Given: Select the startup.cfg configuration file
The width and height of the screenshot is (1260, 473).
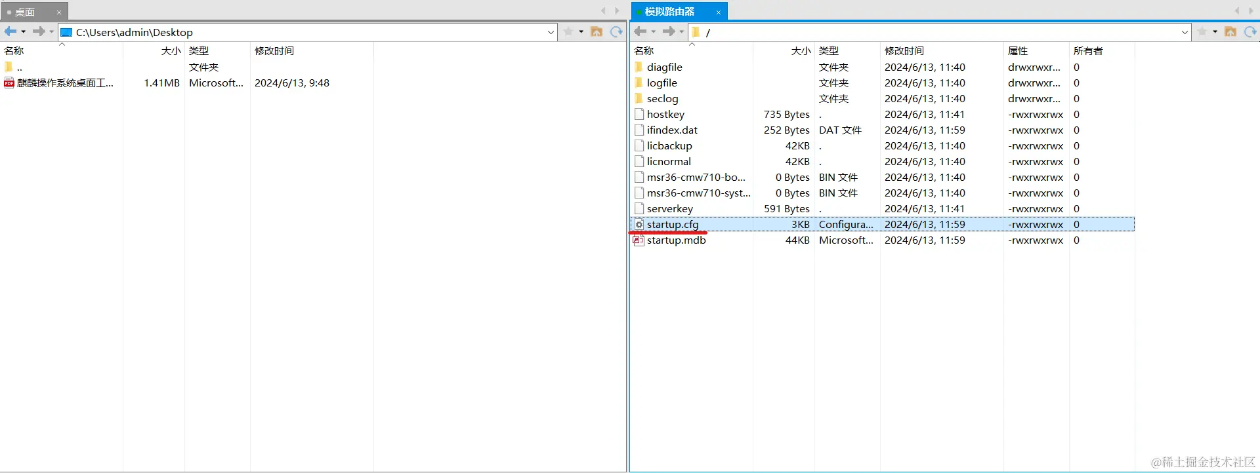Looking at the screenshot, I should pos(883,224).
